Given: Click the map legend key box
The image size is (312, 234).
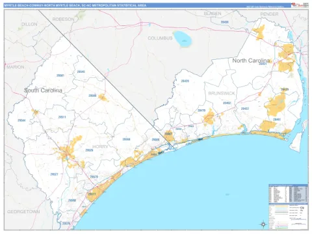Looking at the screenshot, I should [288, 216].
